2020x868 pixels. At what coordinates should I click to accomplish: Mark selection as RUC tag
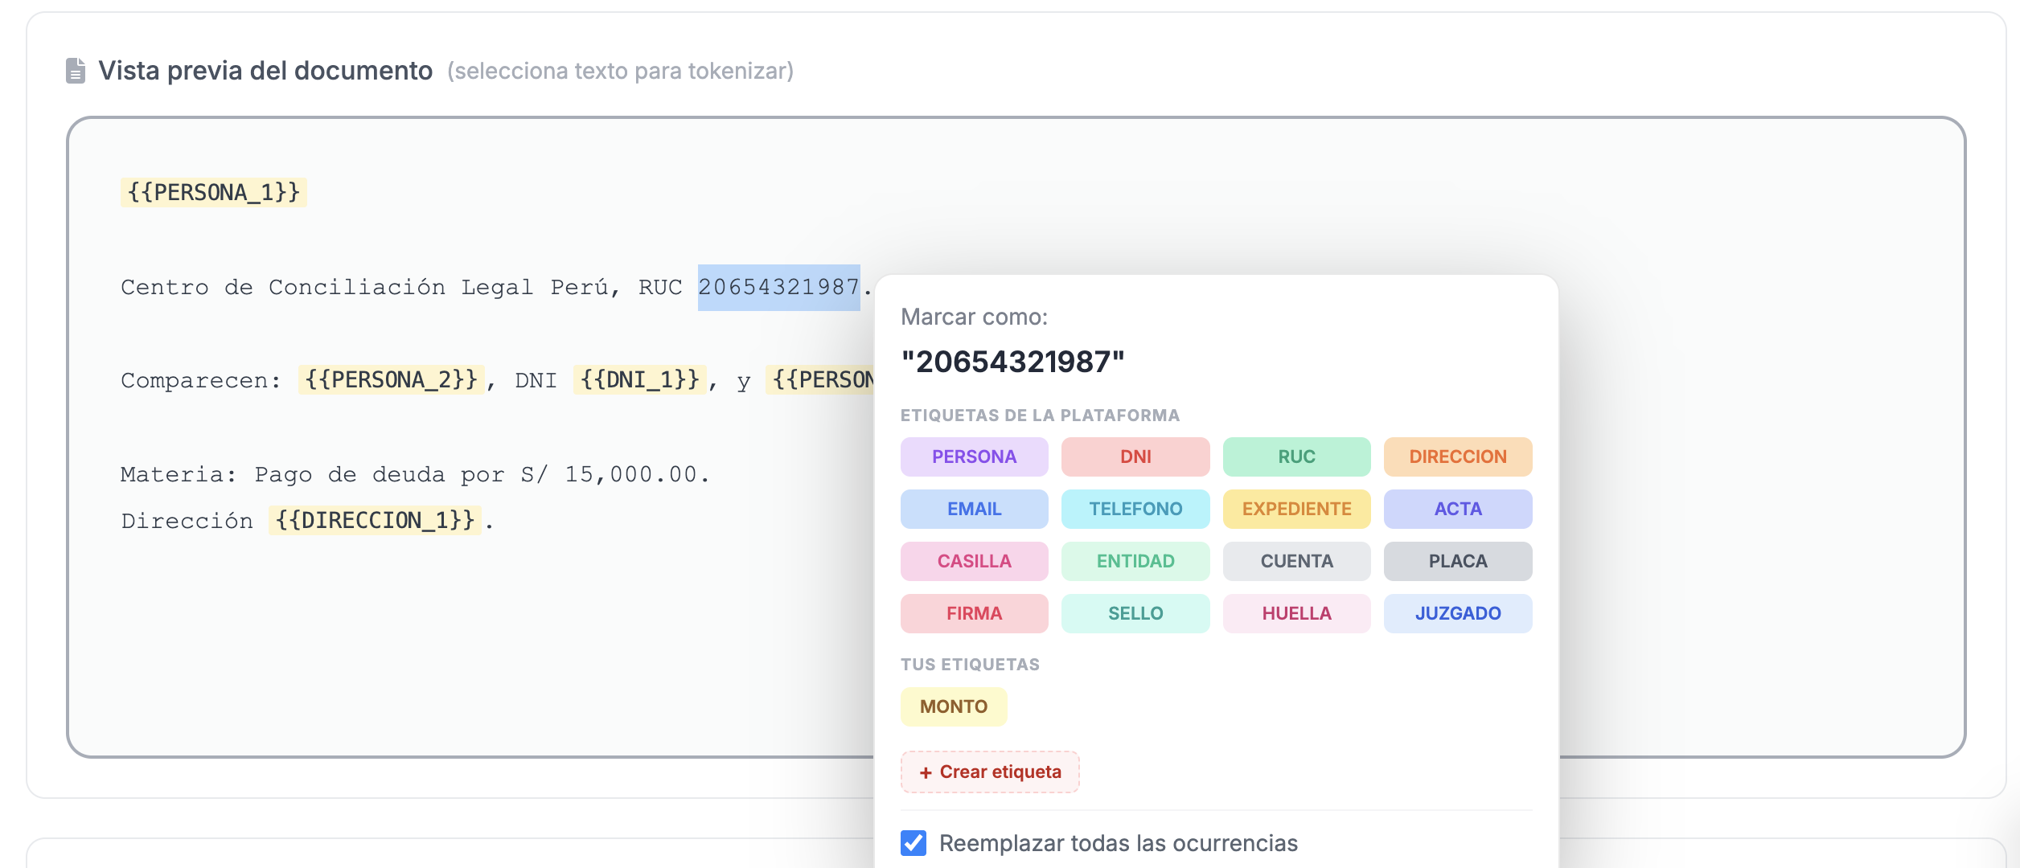(x=1296, y=457)
